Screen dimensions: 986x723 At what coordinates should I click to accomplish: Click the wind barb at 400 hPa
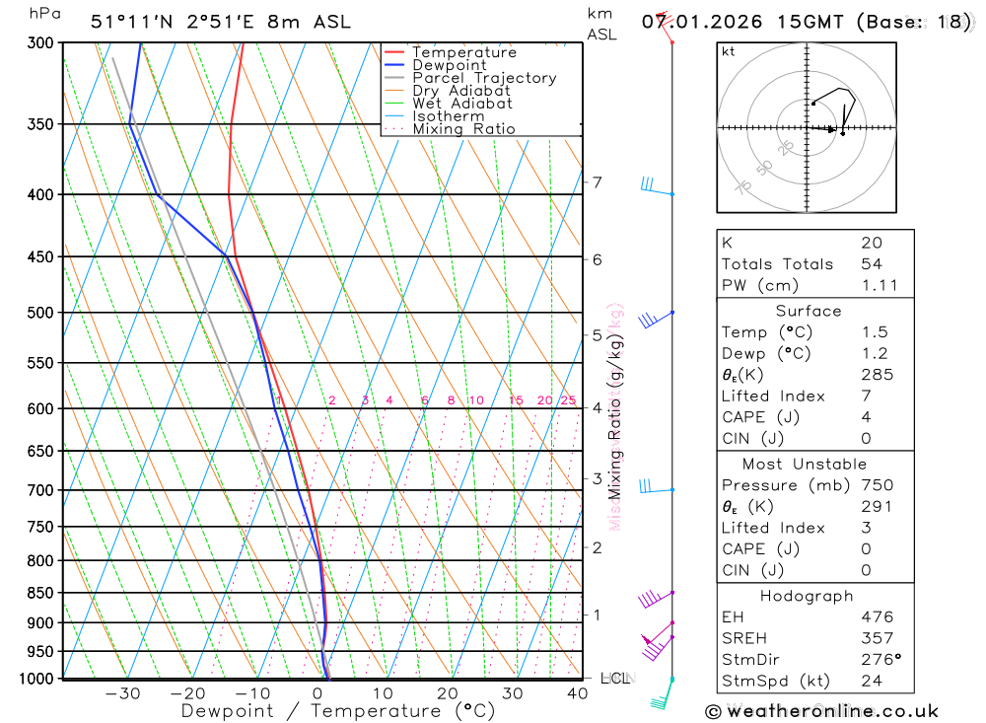coord(656,186)
